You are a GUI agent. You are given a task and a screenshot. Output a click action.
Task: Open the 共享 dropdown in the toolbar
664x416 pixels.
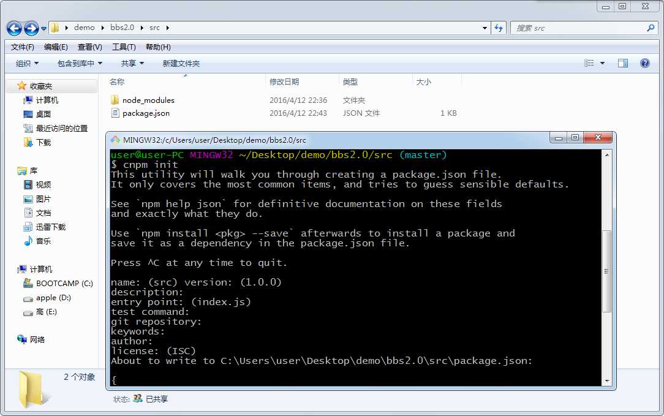132,64
